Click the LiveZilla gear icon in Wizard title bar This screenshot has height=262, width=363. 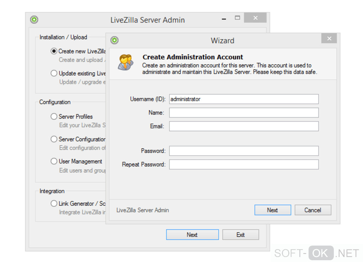[x=115, y=40]
